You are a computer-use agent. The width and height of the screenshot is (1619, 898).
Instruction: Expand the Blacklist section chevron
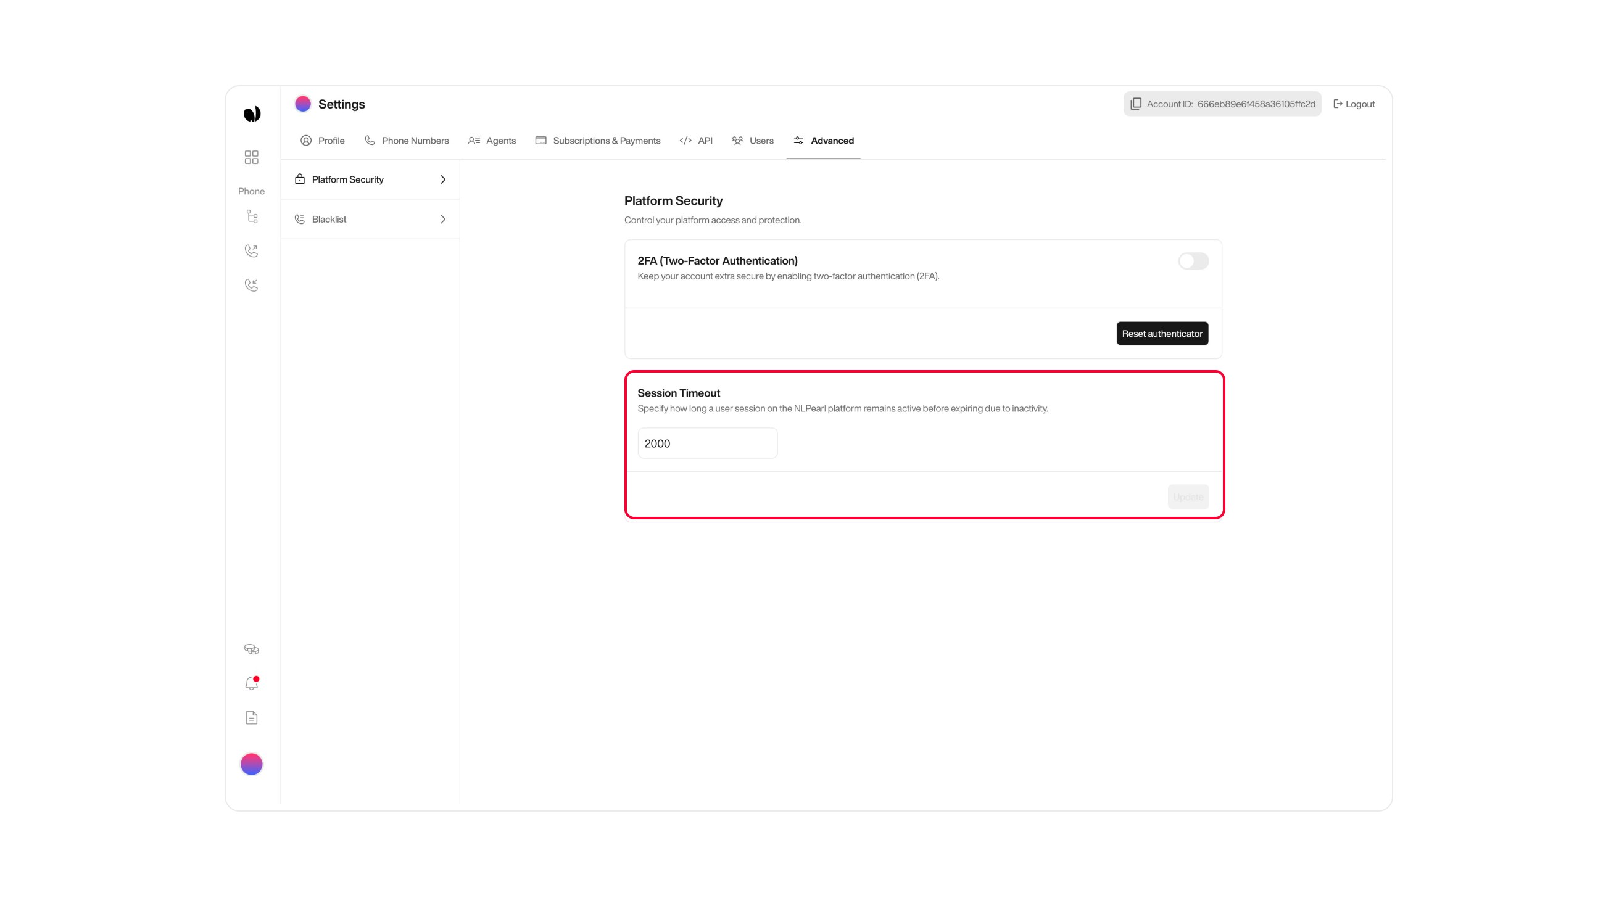click(x=442, y=219)
